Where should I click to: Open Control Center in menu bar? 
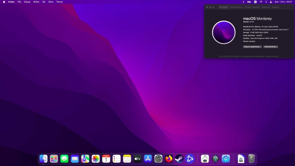[271, 2]
